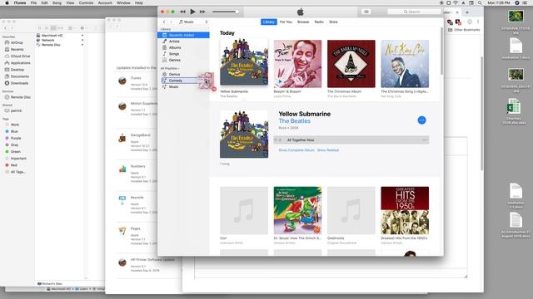Open the Account menu
This screenshot has height=299, width=533.
pos(105,2)
